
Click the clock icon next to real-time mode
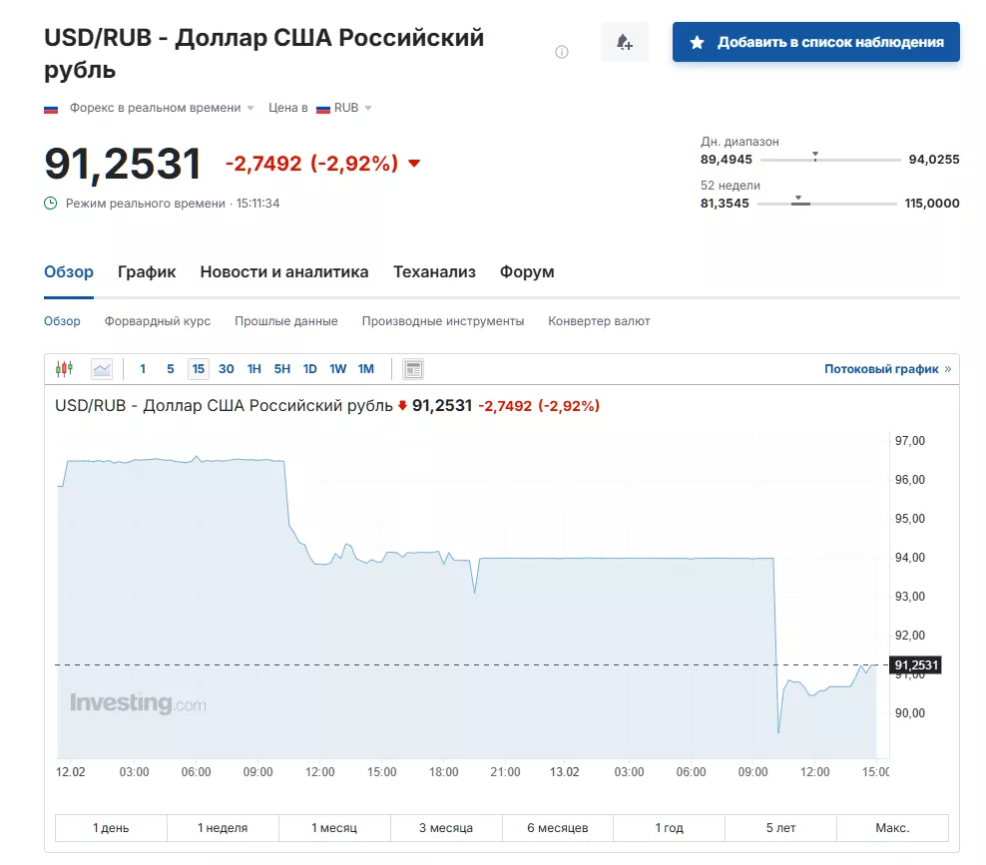pos(49,203)
